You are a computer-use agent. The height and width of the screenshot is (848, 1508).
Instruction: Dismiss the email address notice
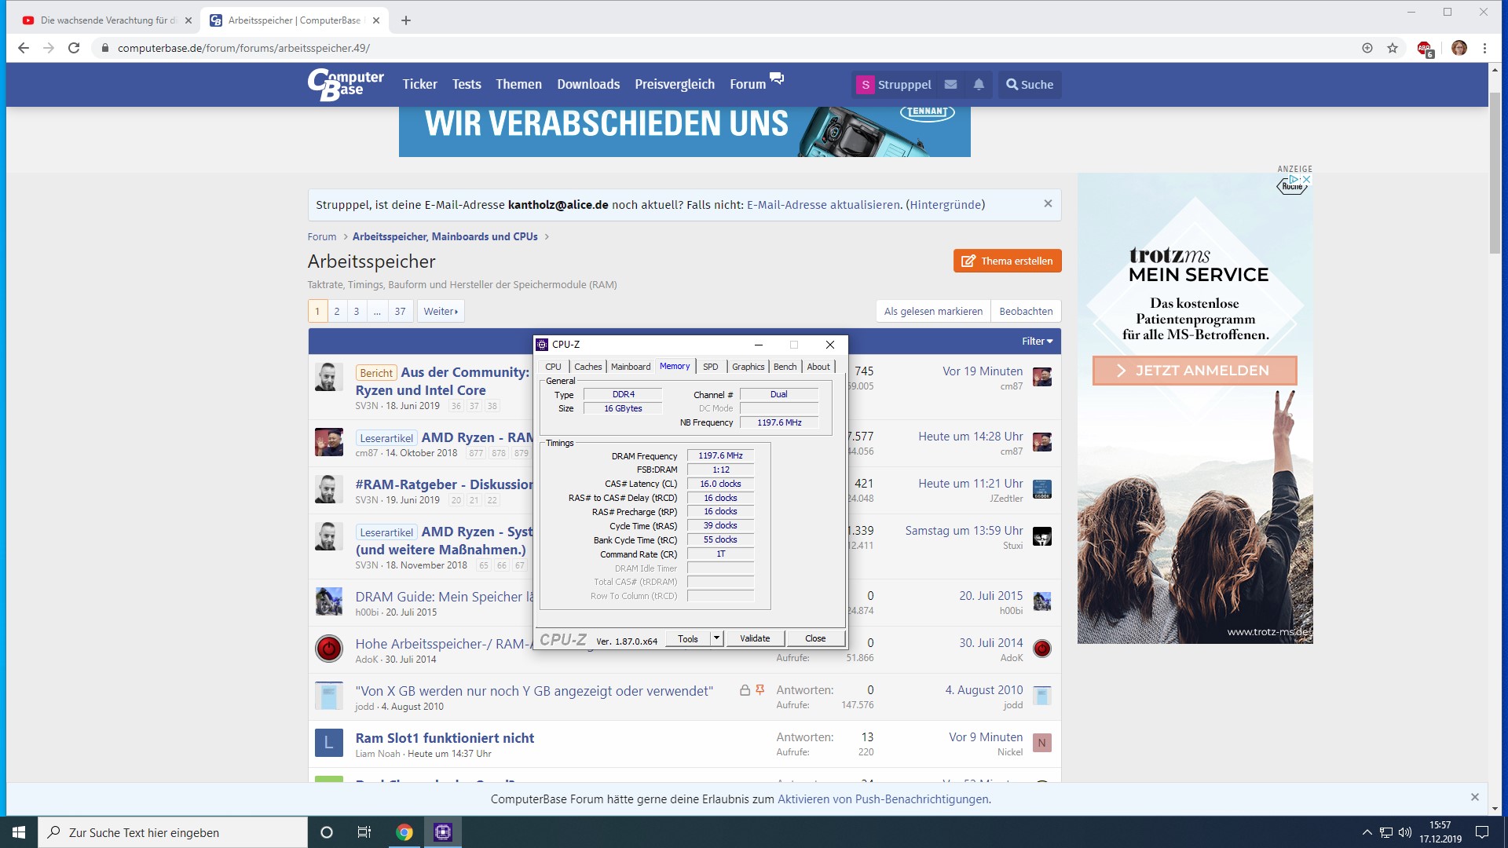pos(1048,203)
